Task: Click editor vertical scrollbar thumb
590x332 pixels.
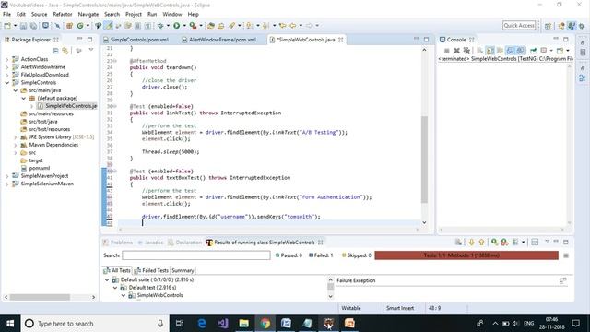Action: coord(424,160)
